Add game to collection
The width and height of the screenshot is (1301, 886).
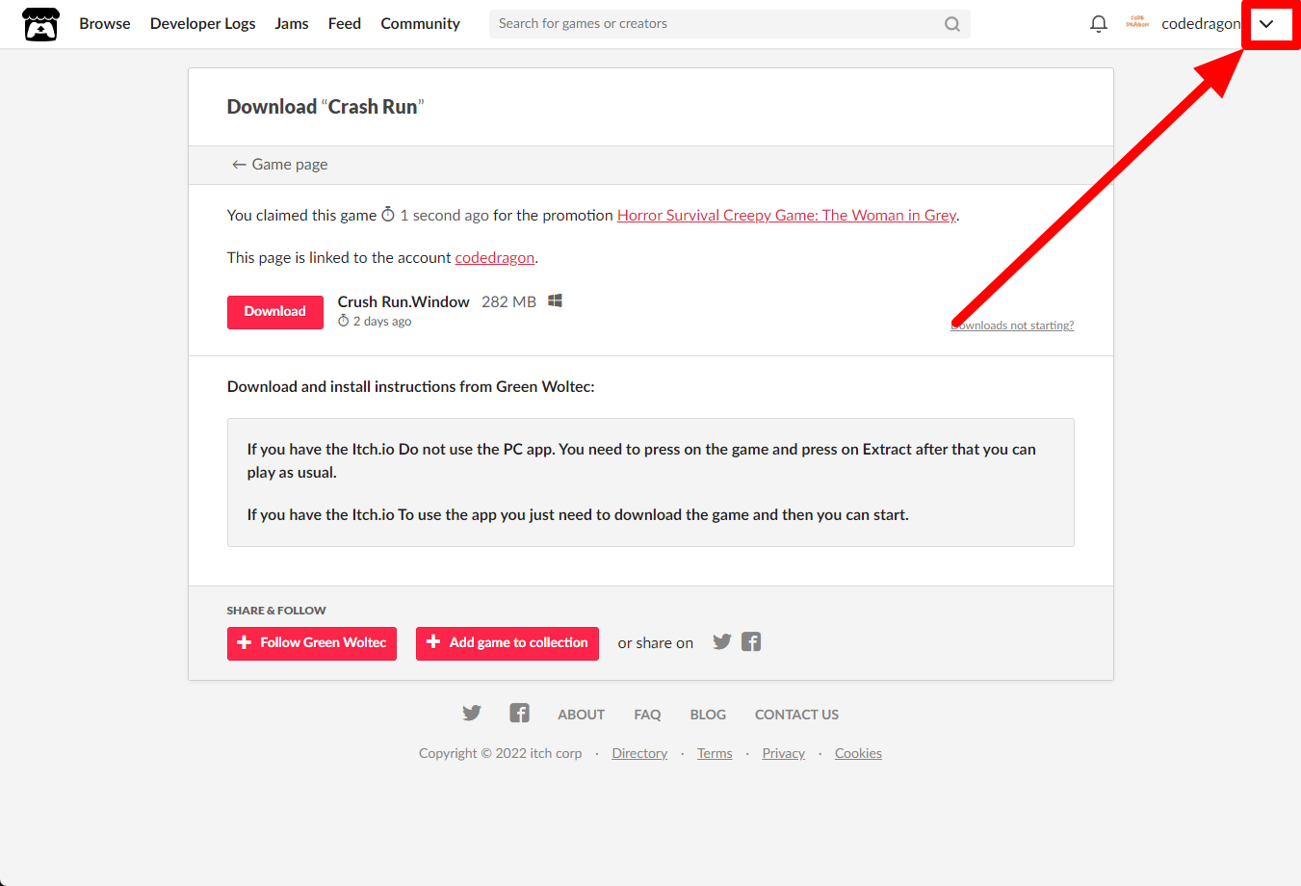[507, 643]
